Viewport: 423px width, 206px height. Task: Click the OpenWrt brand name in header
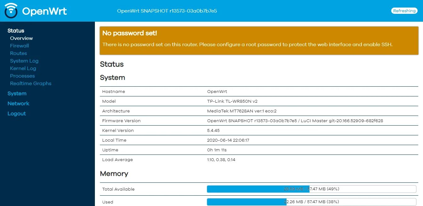coord(44,11)
